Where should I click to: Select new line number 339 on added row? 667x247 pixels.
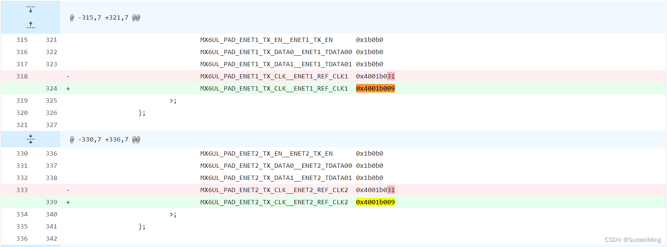tap(51, 202)
